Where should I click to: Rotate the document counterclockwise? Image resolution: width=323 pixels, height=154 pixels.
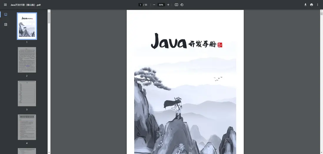pos(182,5)
